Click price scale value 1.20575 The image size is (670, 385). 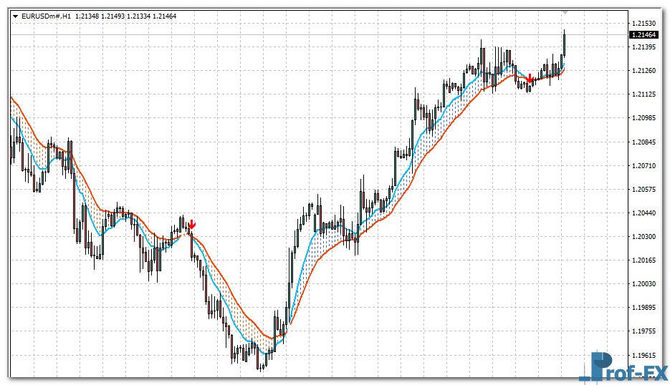[644, 189]
